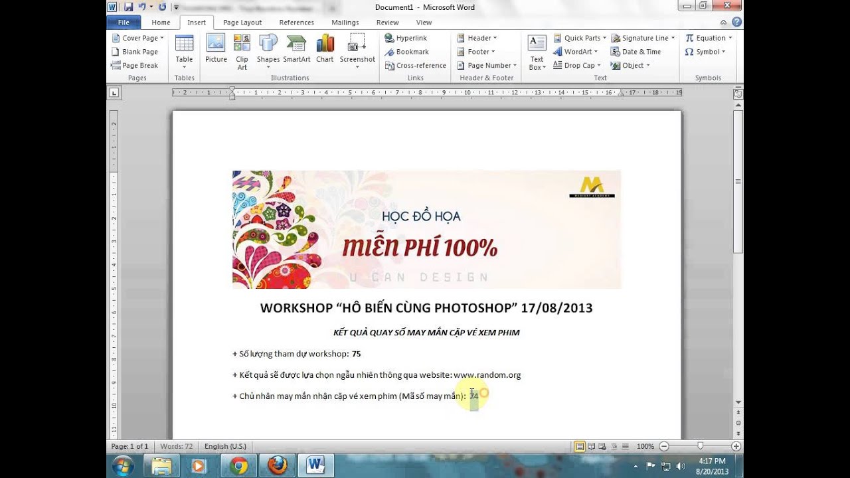The height and width of the screenshot is (478, 850).
Task: Insert a SmartArt graphic
Action: 296,50
